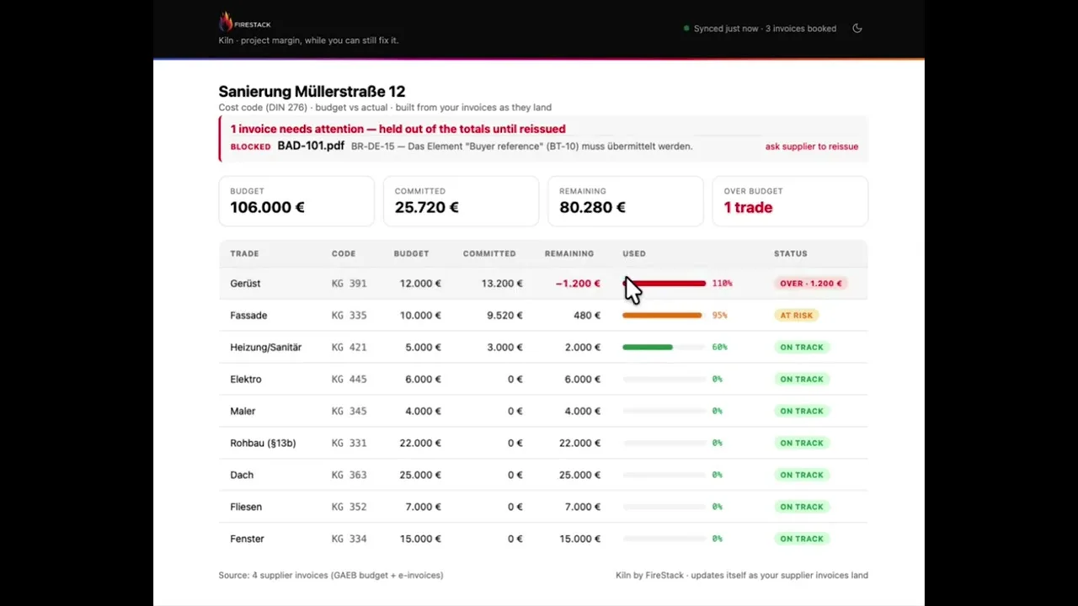
Task: Click cost code KG 391
Action: coord(349,284)
